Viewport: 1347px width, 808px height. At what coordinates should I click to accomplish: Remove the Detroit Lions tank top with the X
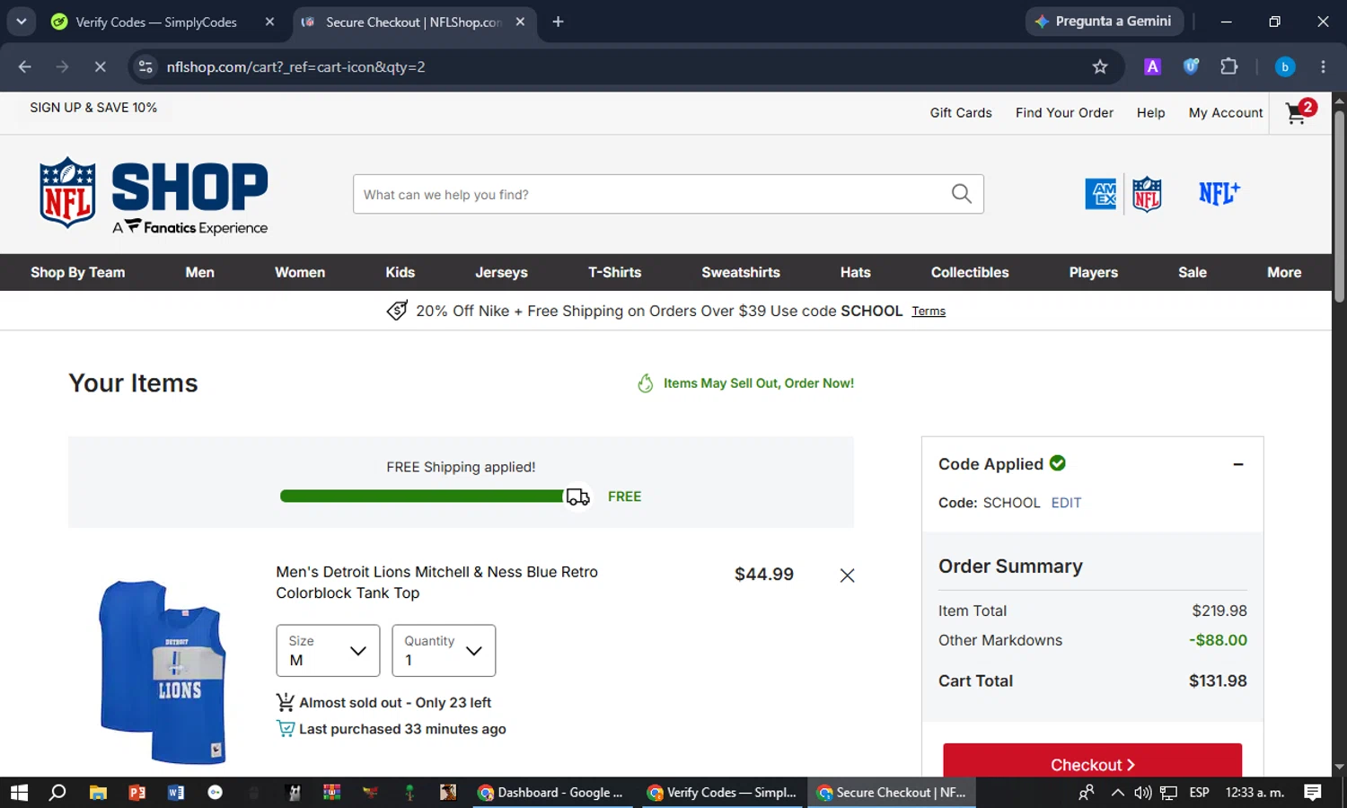pyautogui.click(x=847, y=575)
